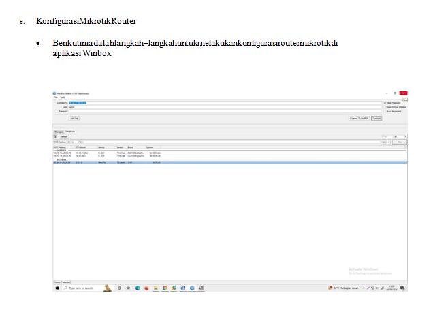Click the Connect To address field
Image resolution: width=431 pixels, height=317 pixels.
point(225,103)
